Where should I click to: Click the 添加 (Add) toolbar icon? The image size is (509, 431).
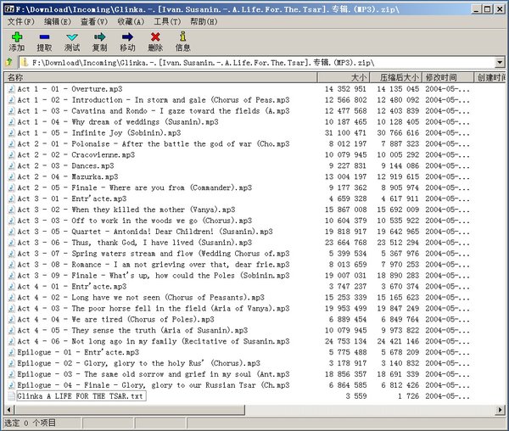click(x=16, y=38)
